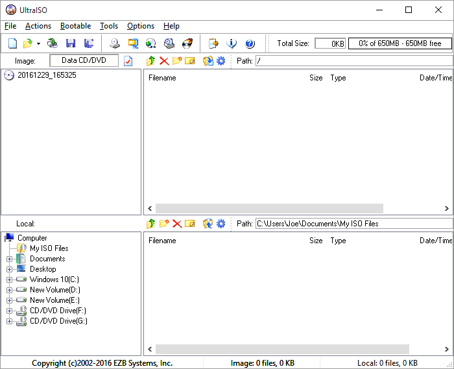Click the blue Help question mark icon

coord(250,43)
